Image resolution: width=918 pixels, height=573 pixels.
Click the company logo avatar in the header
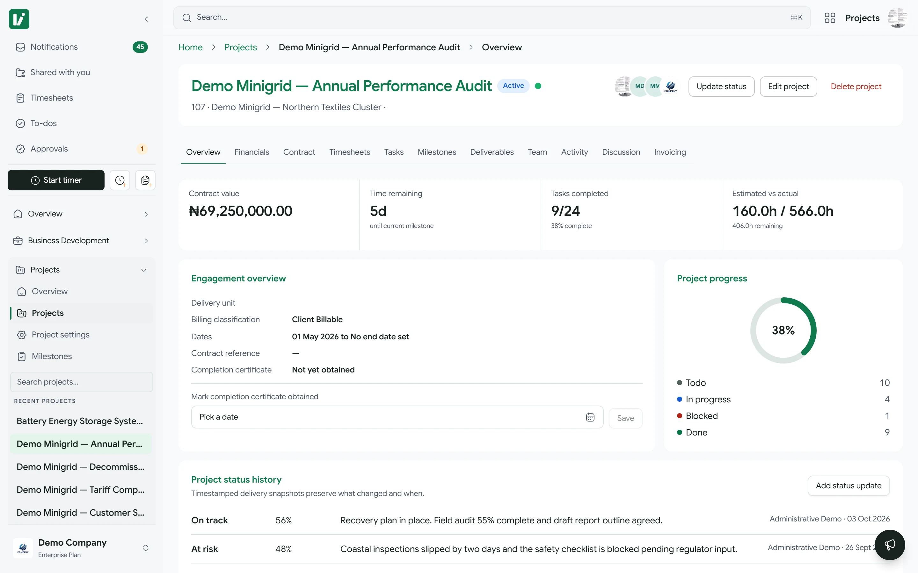pyautogui.click(x=670, y=86)
